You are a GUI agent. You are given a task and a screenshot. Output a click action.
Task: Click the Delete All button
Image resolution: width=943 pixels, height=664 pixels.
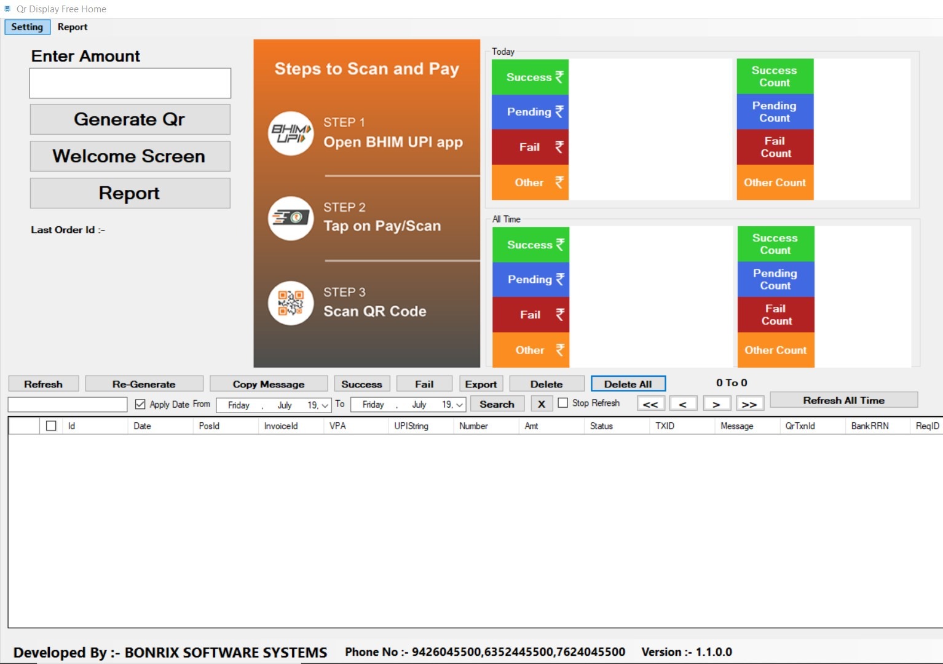(x=628, y=384)
